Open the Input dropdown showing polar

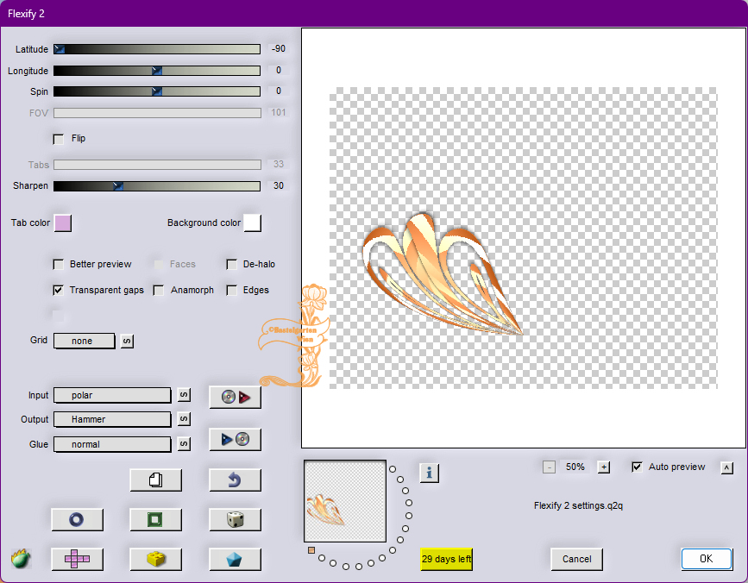112,395
